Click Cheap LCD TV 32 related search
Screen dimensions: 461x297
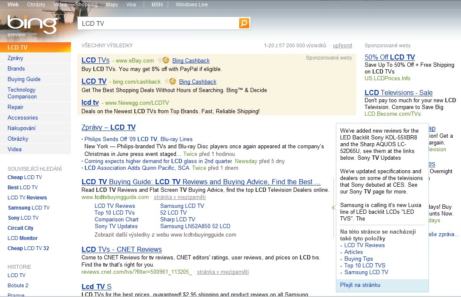pyautogui.click(x=28, y=248)
